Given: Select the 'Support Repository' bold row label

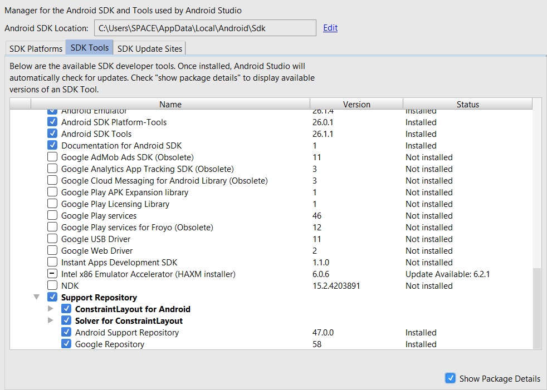Looking at the screenshot, I should click(x=99, y=298).
